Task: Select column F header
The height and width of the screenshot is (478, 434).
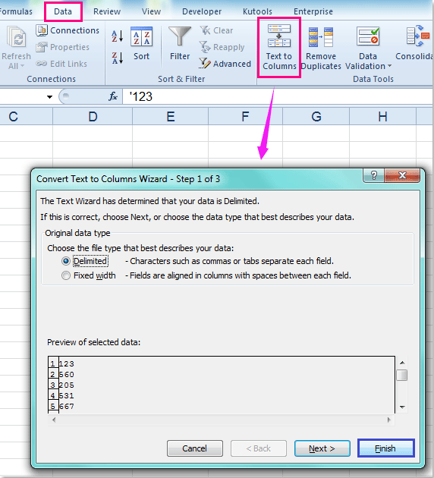Action: (245, 116)
